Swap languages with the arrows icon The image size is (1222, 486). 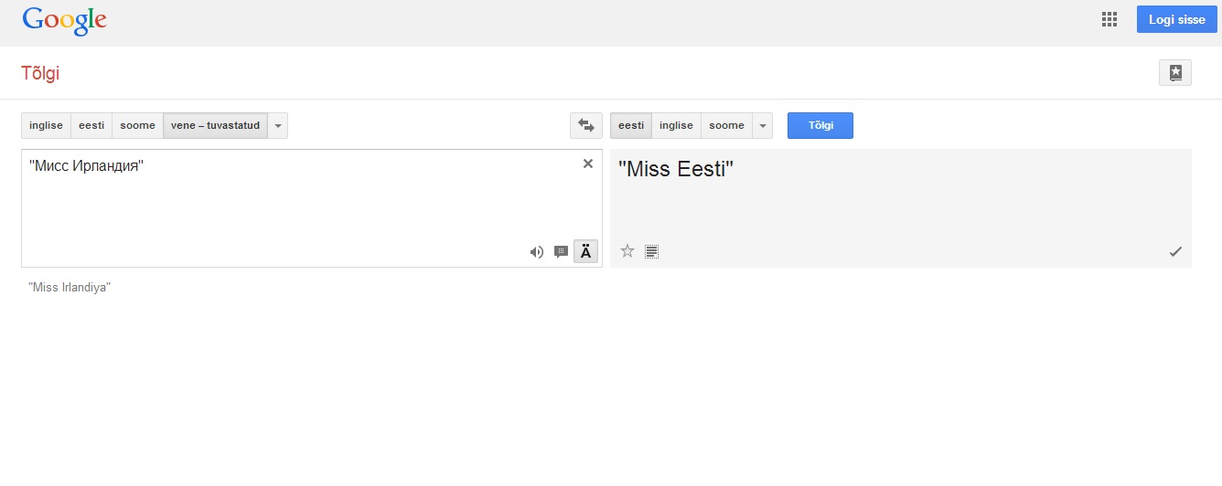coord(585,125)
